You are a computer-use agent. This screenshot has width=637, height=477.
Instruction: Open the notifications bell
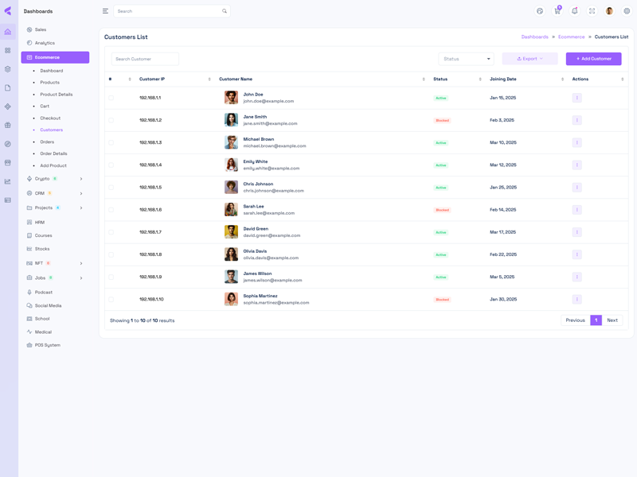point(575,11)
